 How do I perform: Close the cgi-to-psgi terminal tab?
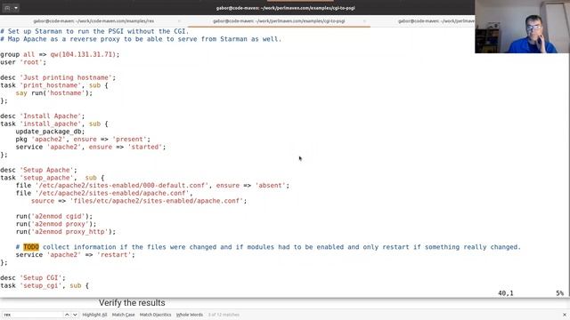[x=364, y=21]
